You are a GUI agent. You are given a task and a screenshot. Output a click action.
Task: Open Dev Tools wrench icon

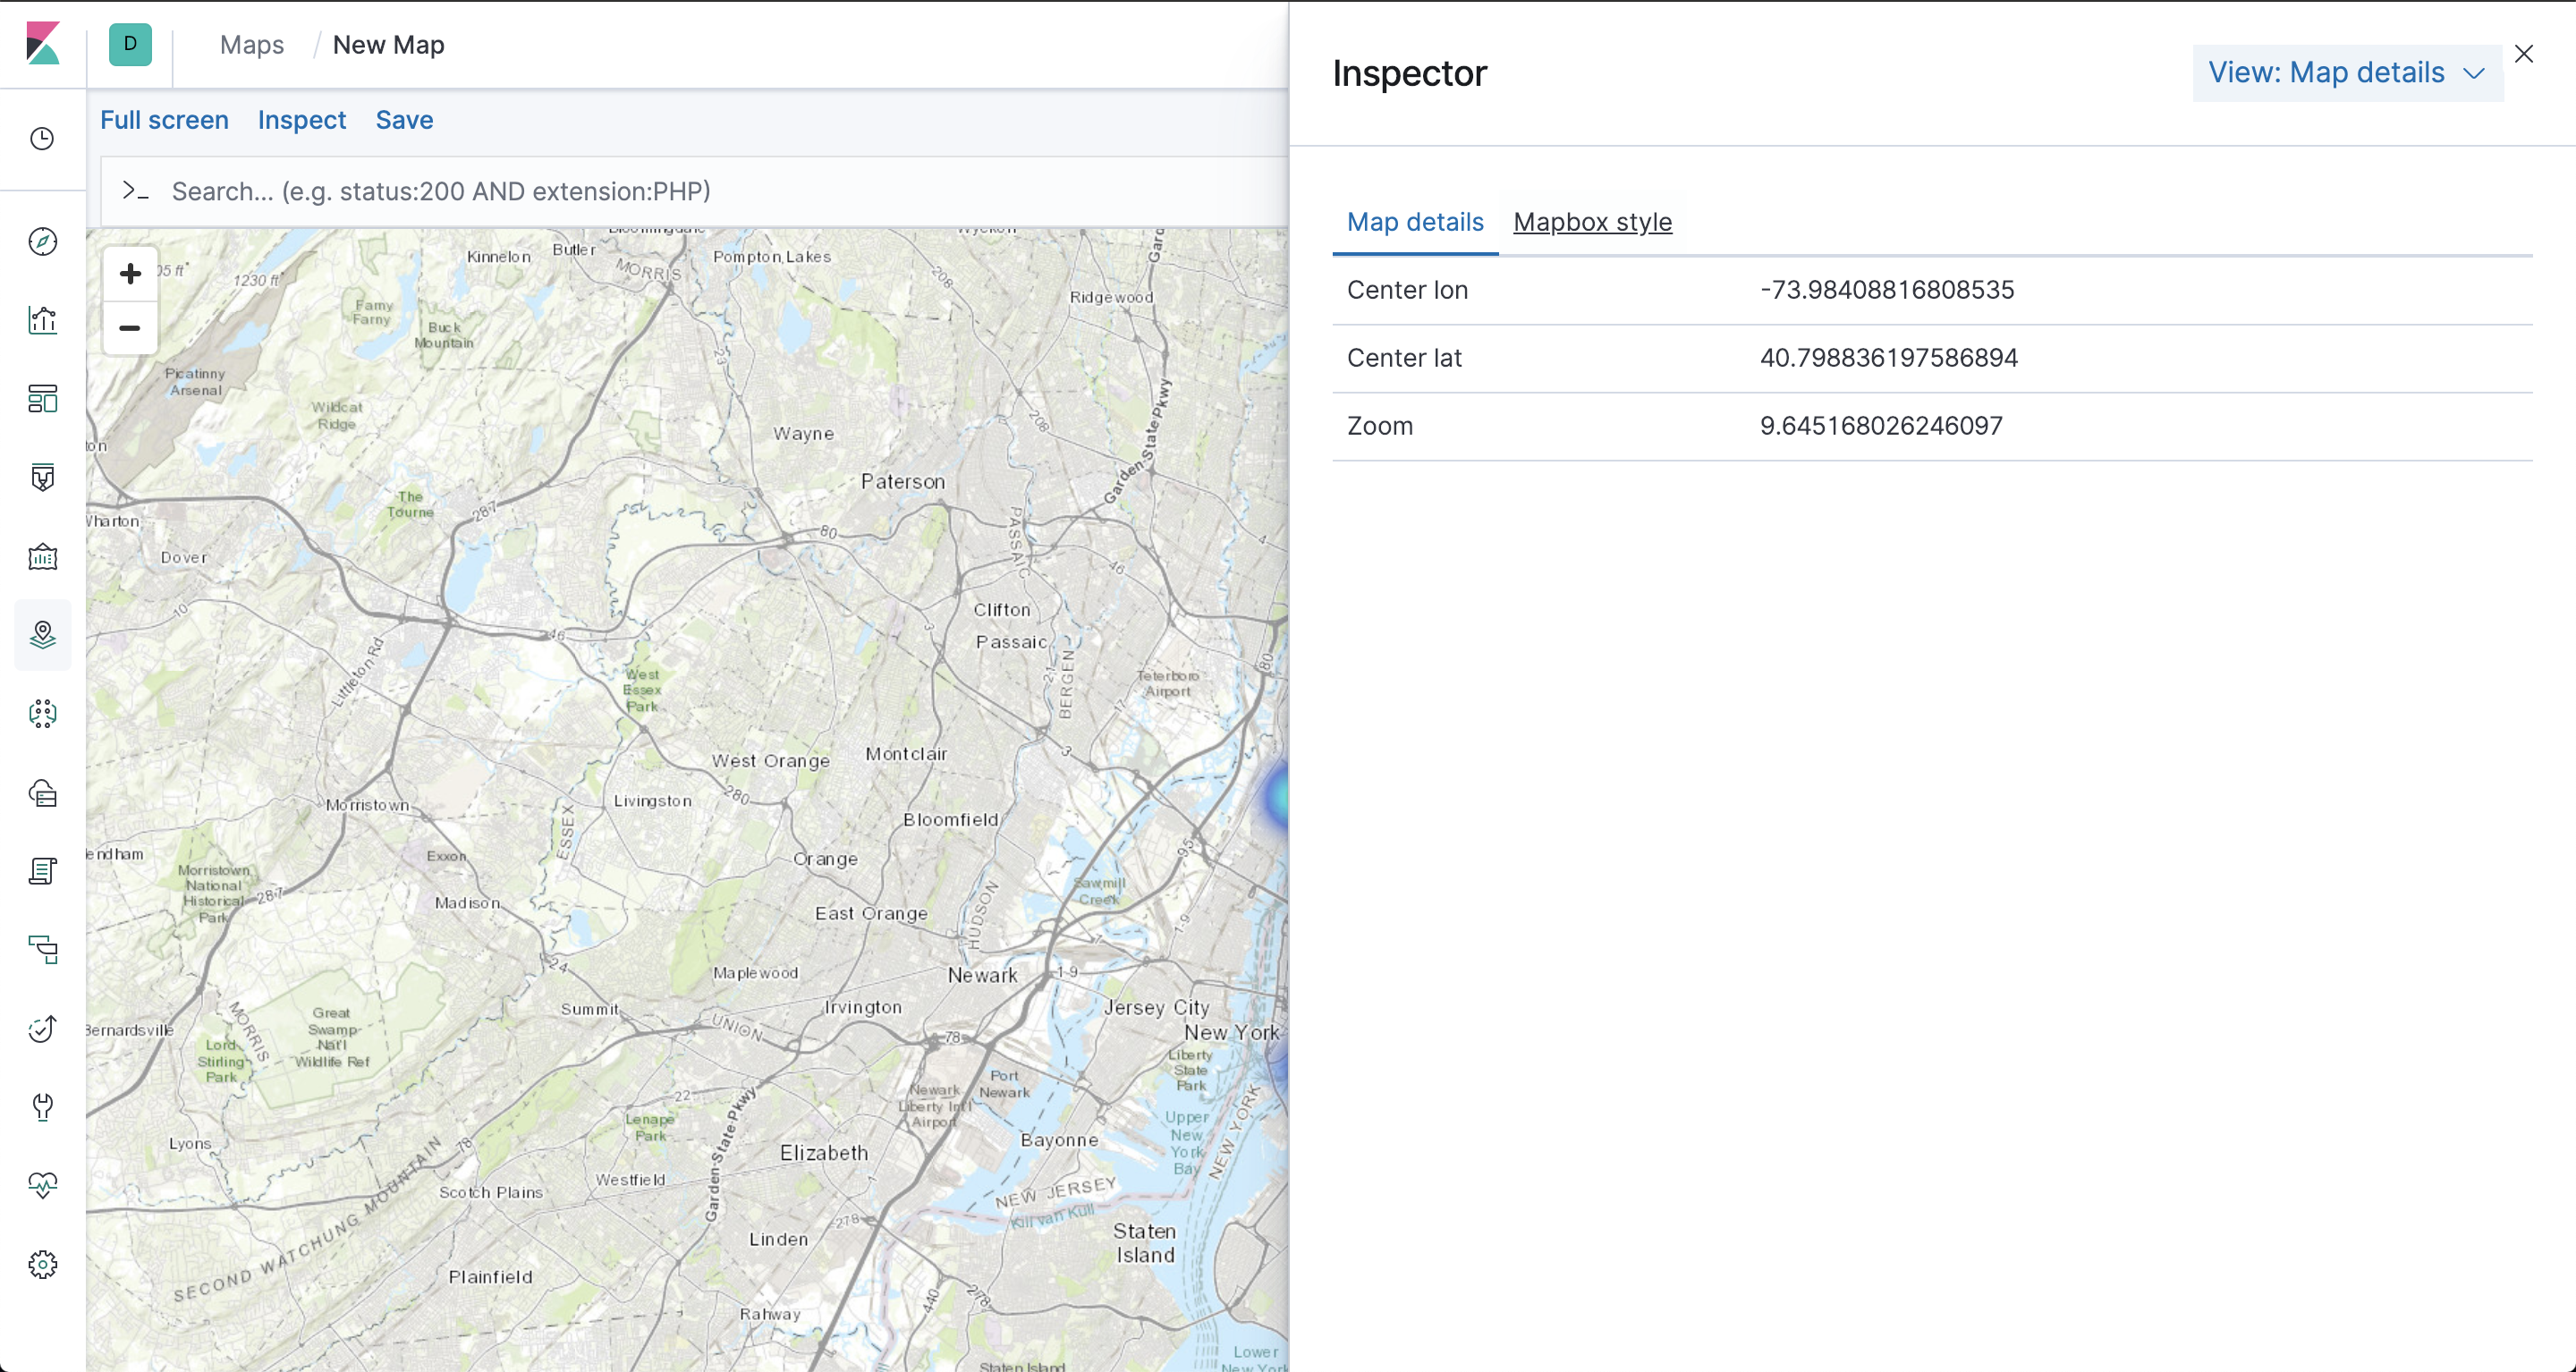point(42,1107)
